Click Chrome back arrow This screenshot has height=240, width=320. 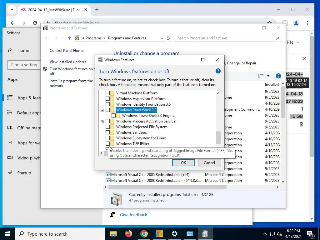tap(12, 23)
